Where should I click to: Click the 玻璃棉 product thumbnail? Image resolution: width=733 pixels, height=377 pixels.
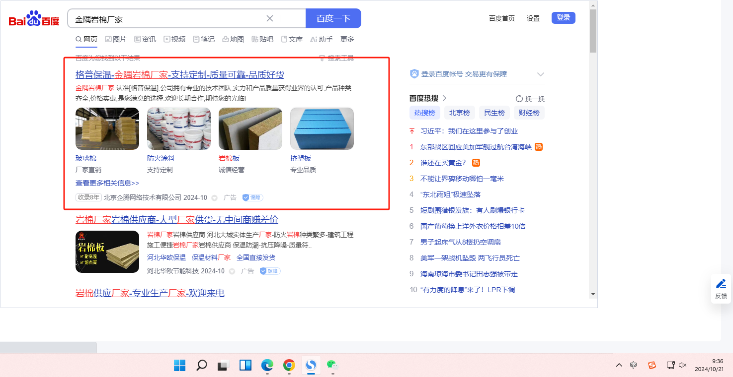(107, 128)
